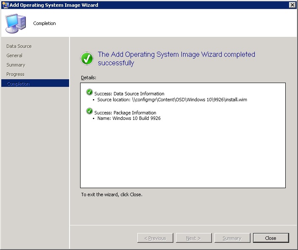Go to the Progress step in the sidebar
The width and height of the screenshot is (298, 250).
(15, 74)
